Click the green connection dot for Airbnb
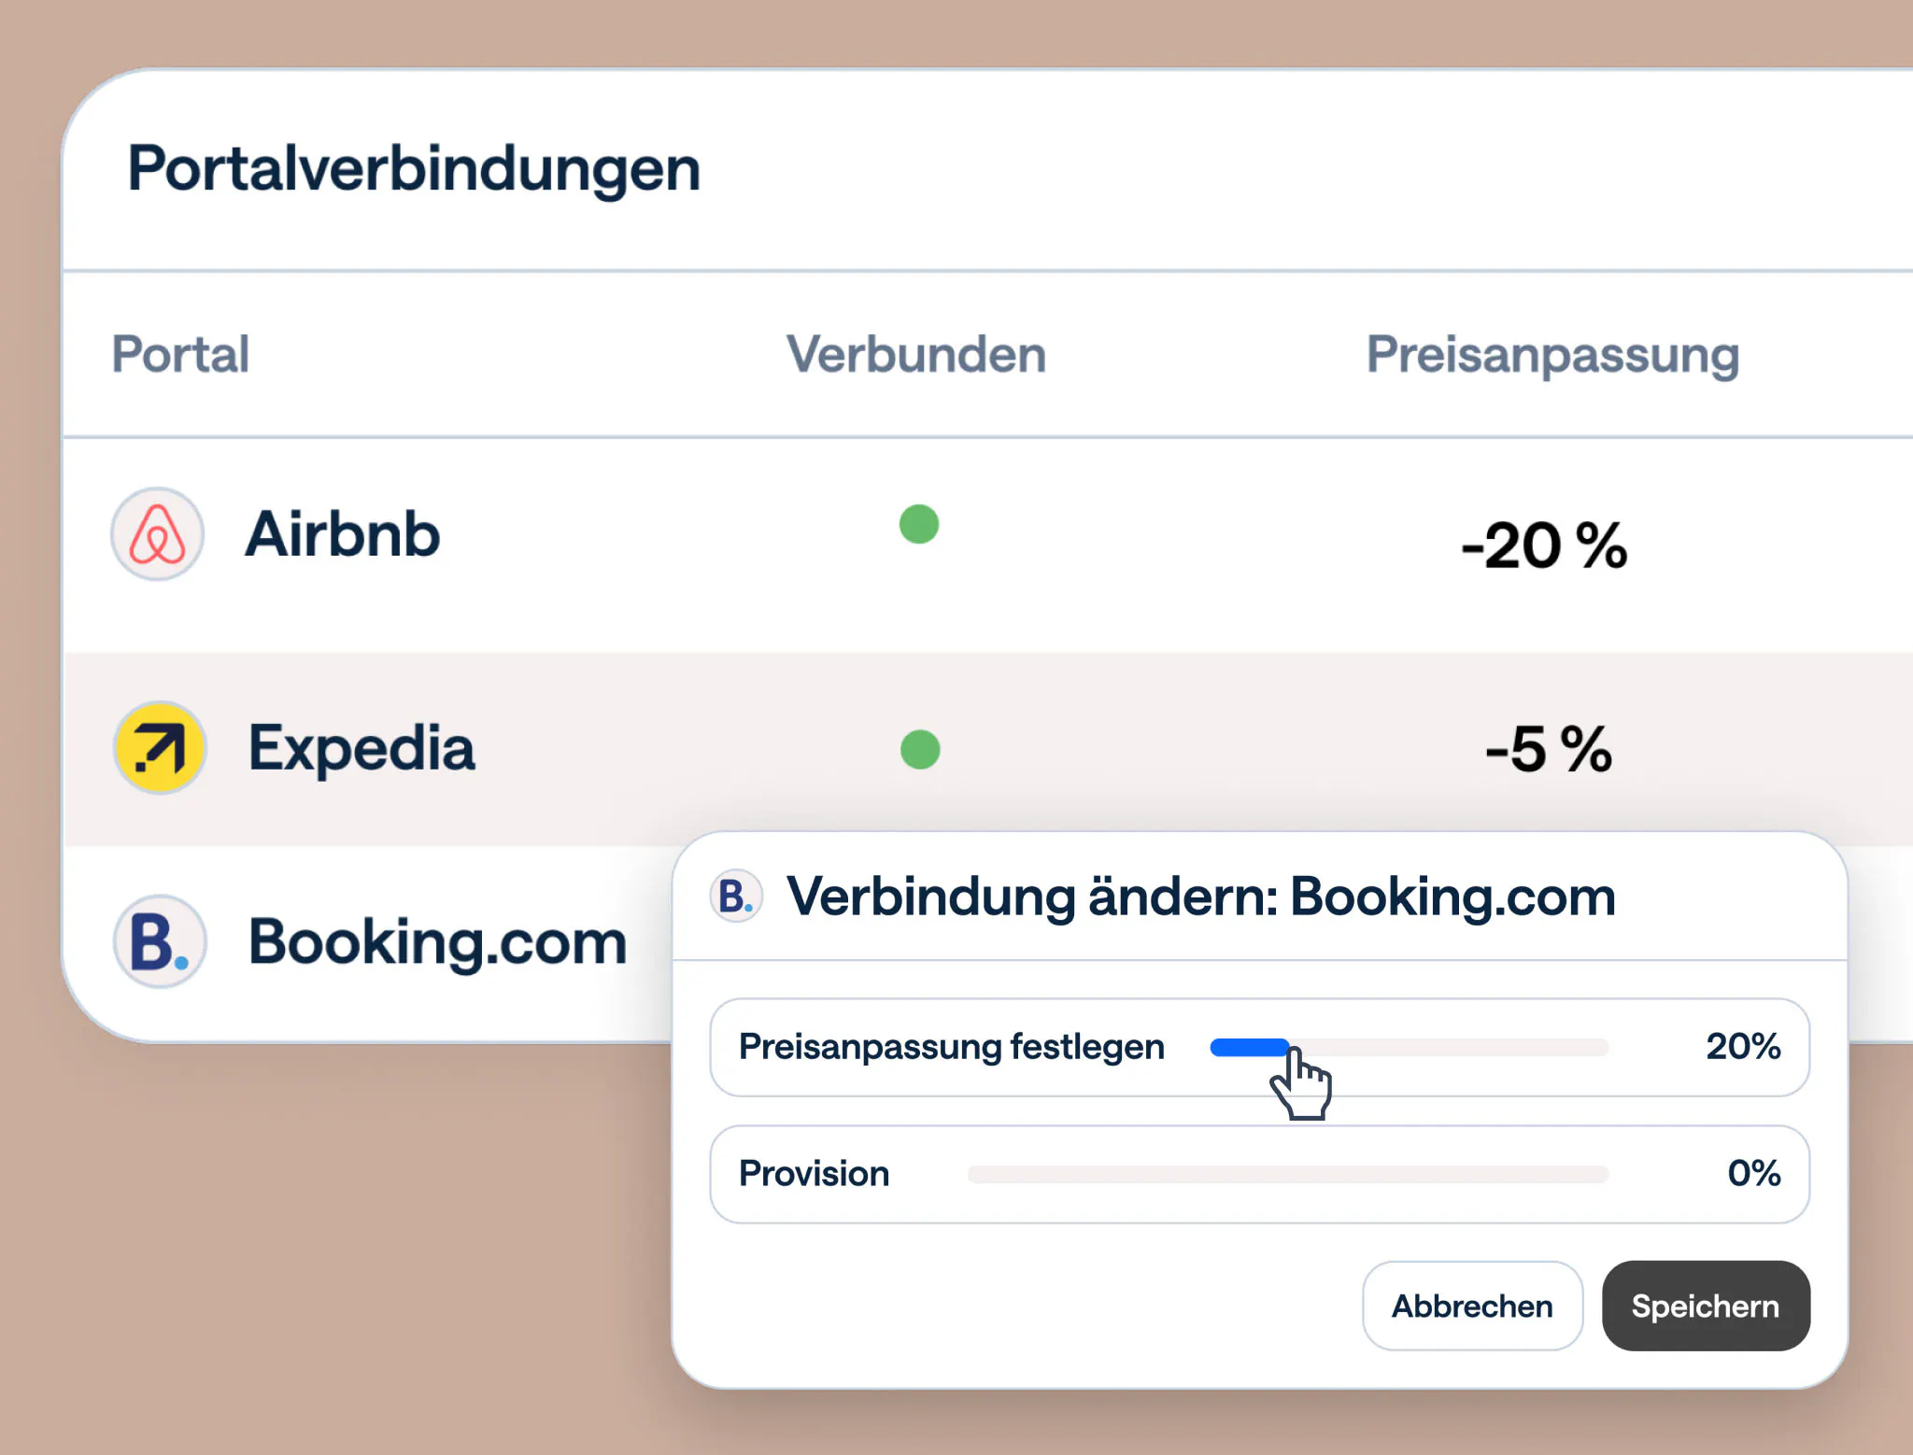 point(918,527)
